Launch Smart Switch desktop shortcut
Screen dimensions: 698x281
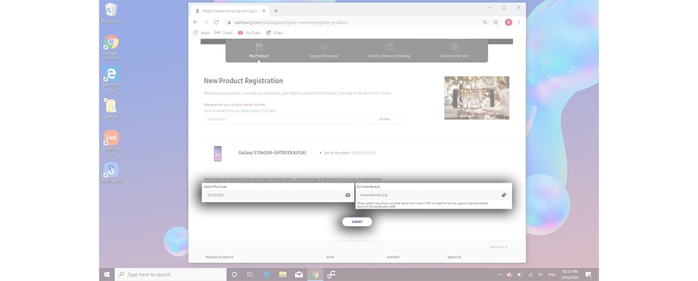[111, 173]
